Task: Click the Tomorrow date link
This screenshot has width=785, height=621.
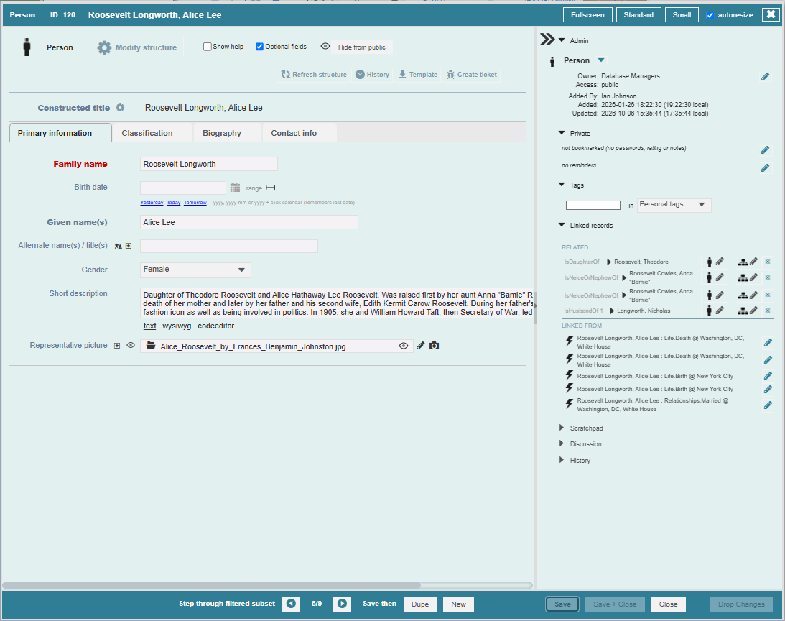Action: pyautogui.click(x=195, y=203)
